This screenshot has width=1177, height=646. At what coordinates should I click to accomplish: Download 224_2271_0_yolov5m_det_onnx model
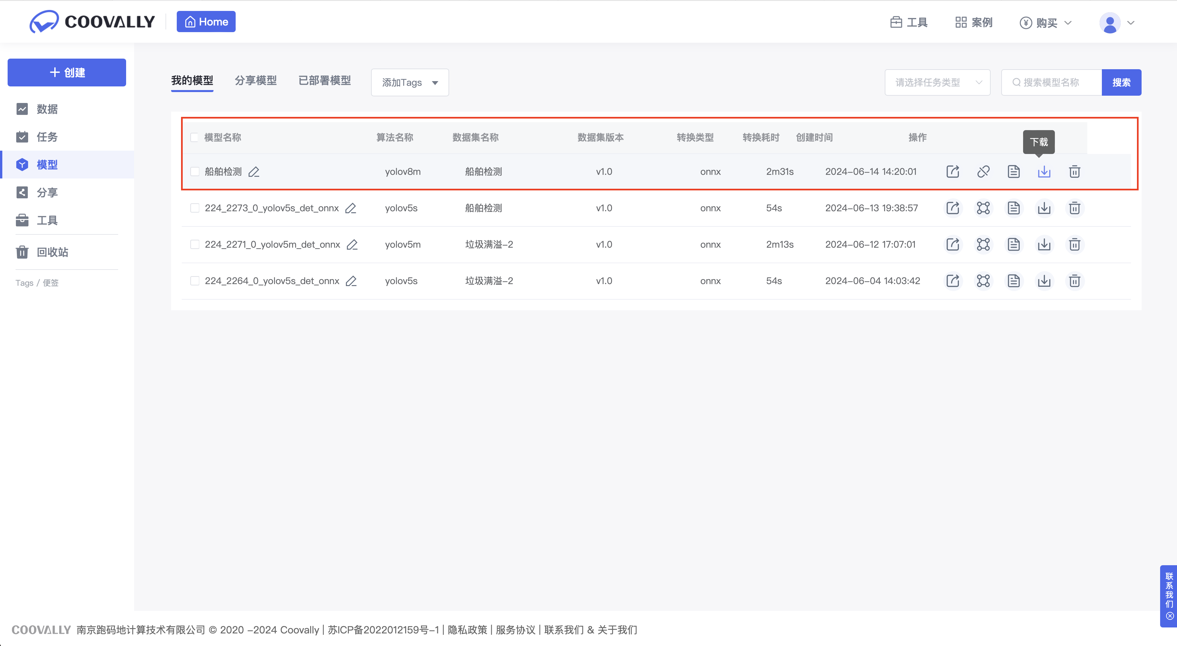coord(1044,244)
